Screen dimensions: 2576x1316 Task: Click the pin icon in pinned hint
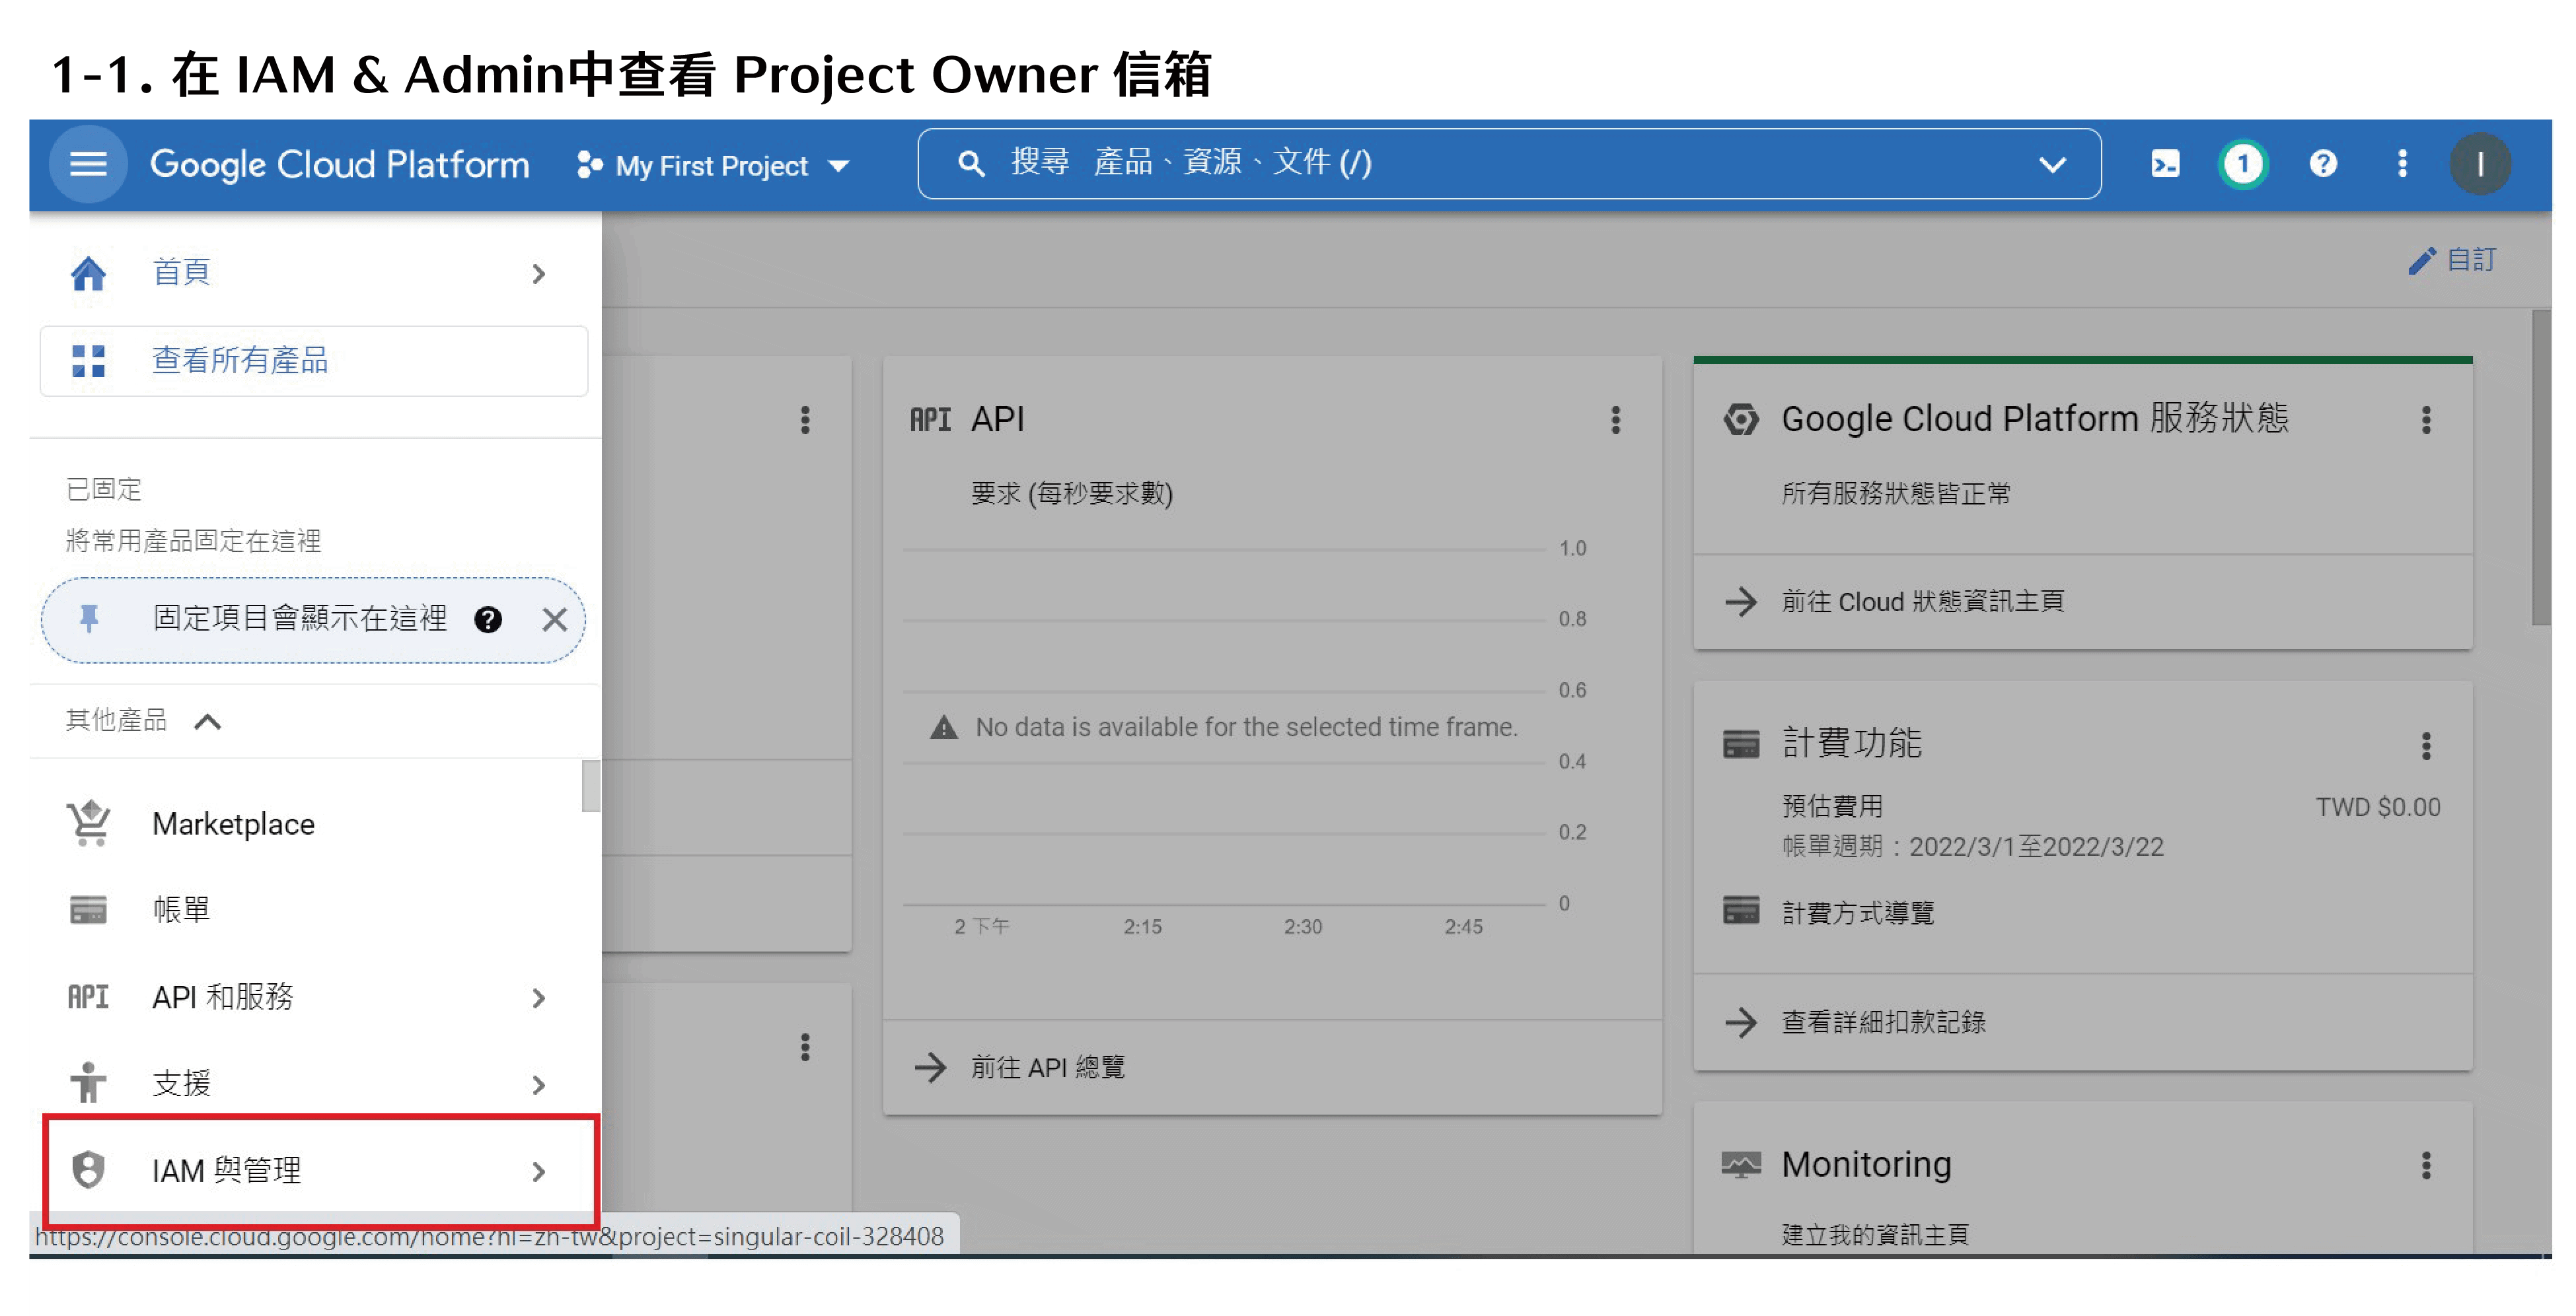(x=89, y=619)
